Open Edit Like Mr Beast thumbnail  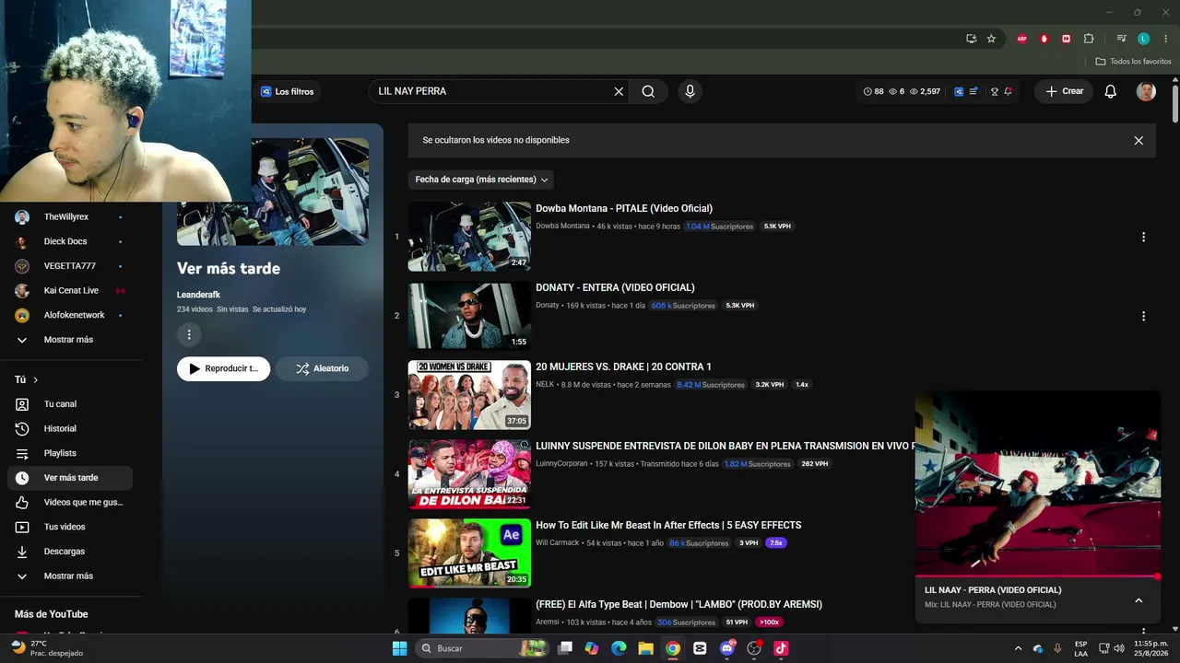469,553
